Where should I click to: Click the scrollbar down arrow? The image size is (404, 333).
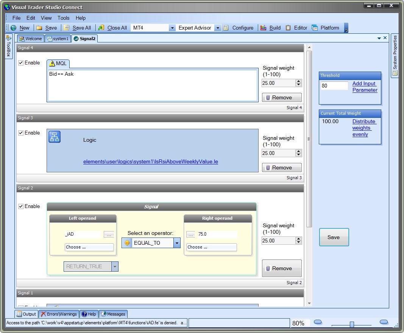[309, 303]
